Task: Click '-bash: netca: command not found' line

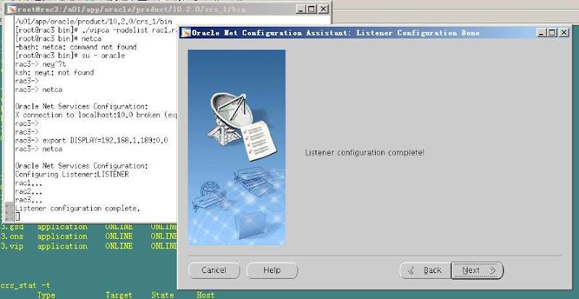Action: pyautogui.click(x=76, y=47)
